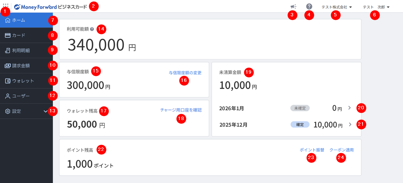
Task: Click the card icon next to カード
Action: (8, 35)
